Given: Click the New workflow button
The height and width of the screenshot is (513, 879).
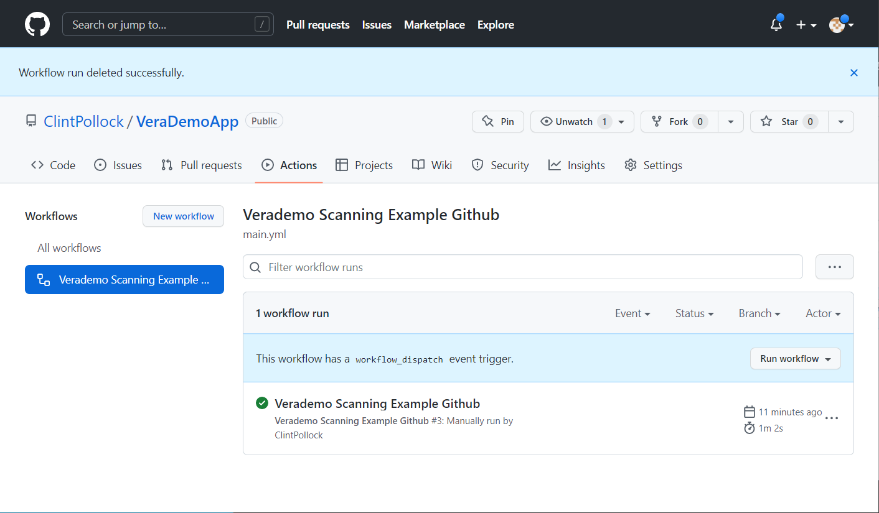Looking at the screenshot, I should click(x=184, y=216).
